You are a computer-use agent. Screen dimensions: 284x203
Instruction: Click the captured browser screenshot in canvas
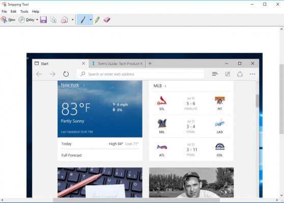coord(145,125)
